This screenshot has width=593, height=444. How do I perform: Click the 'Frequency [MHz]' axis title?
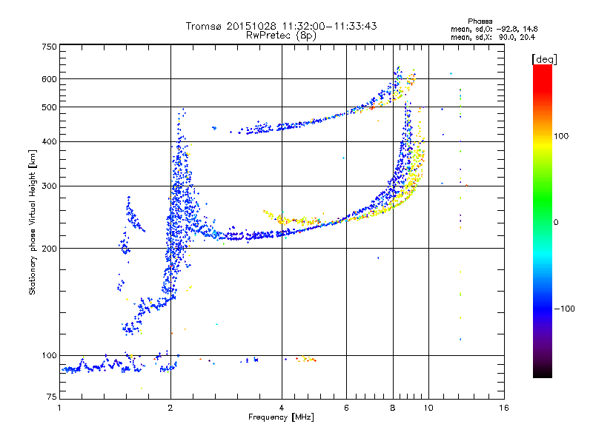[x=281, y=417]
